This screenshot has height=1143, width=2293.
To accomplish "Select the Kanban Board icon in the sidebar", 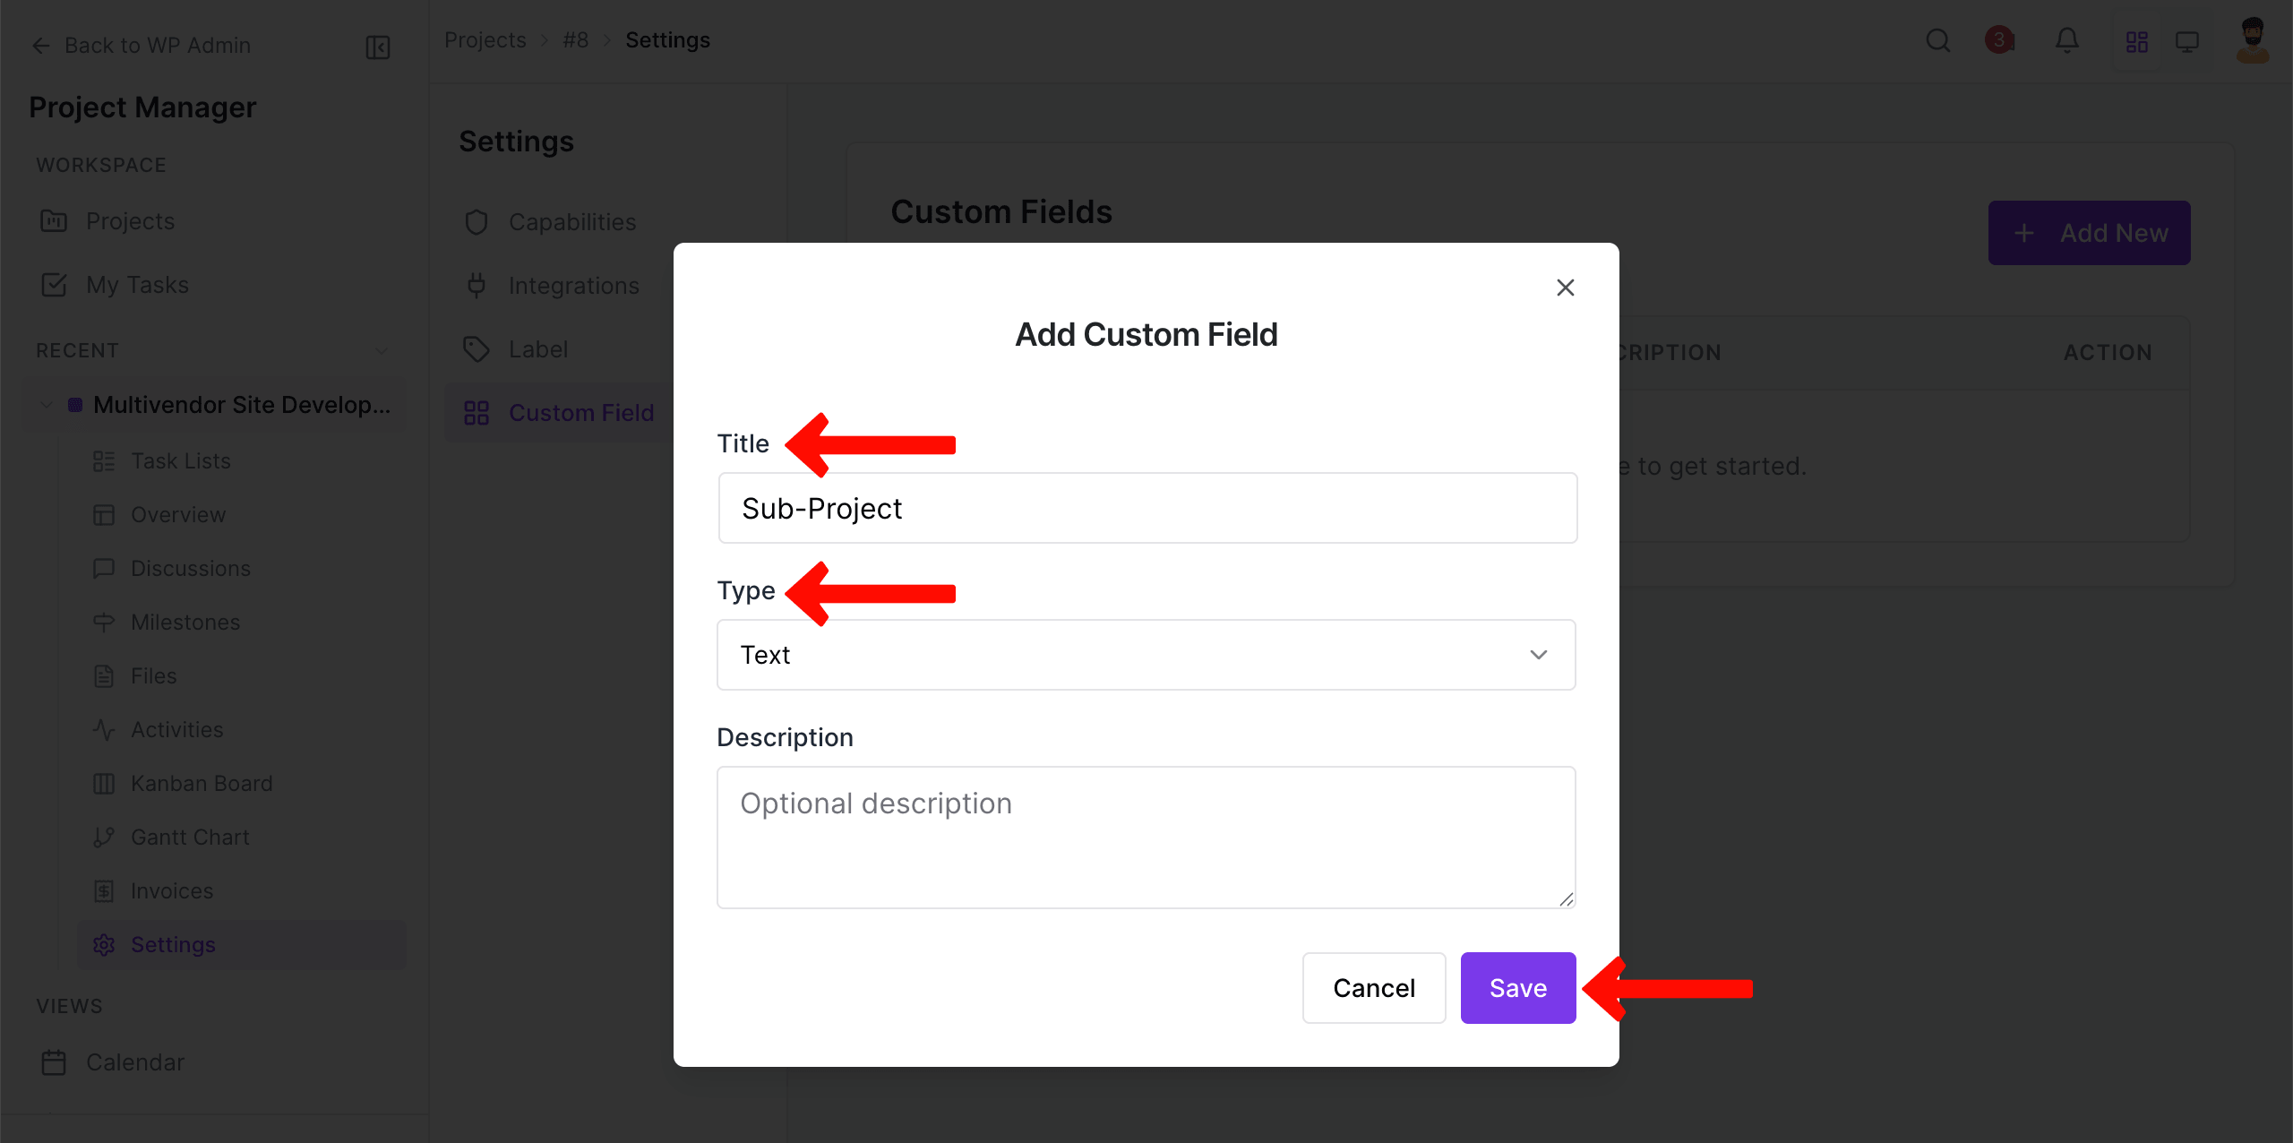I will (x=105, y=783).
